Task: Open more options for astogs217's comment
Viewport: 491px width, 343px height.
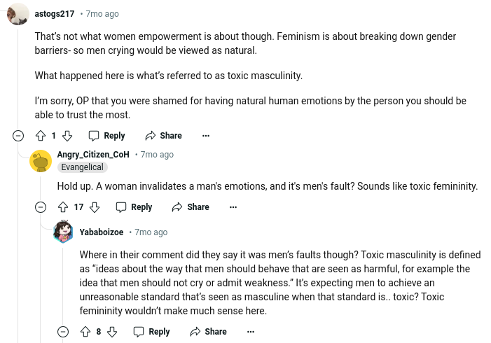Action: 206,136
